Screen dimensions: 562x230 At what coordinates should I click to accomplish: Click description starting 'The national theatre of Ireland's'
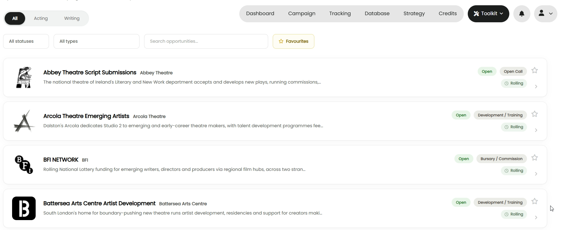(x=182, y=82)
